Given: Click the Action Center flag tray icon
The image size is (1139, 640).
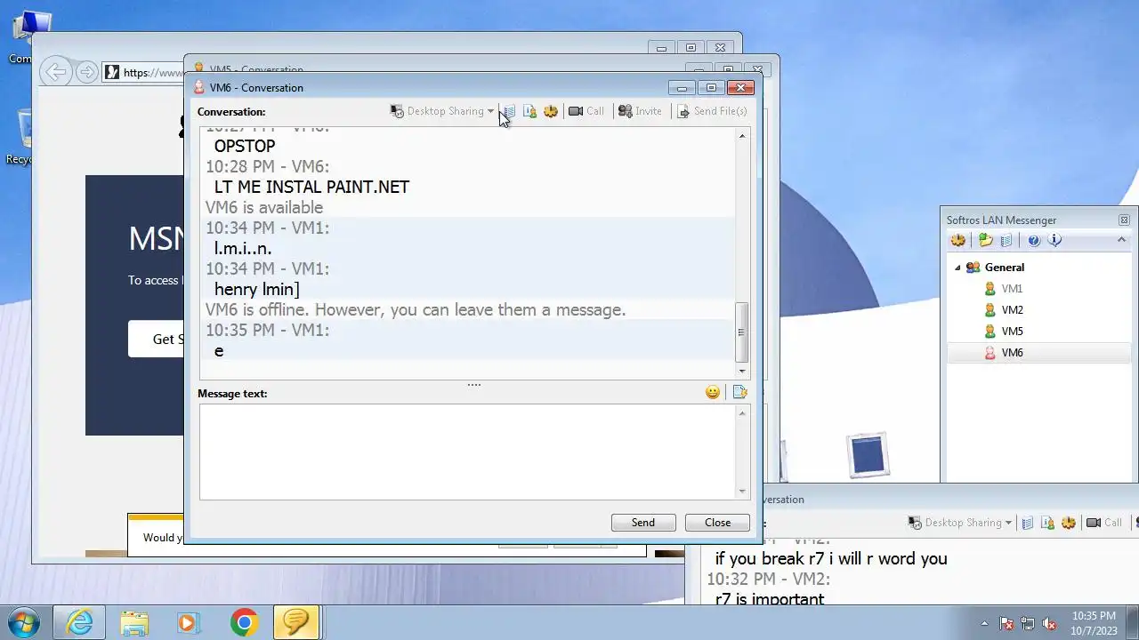Looking at the screenshot, I should click(x=1007, y=623).
